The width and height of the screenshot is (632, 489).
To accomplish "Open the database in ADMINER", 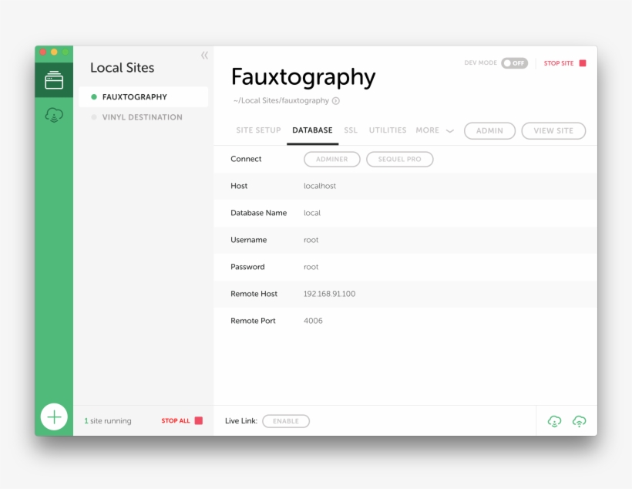I will click(x=331, y=159).
